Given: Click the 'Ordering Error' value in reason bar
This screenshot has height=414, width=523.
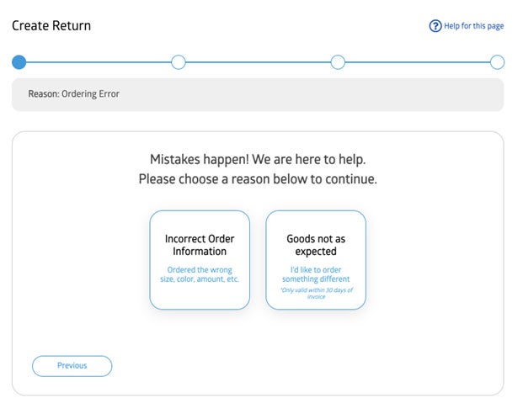Looking at the screenshot, I should tap(91, 94).
